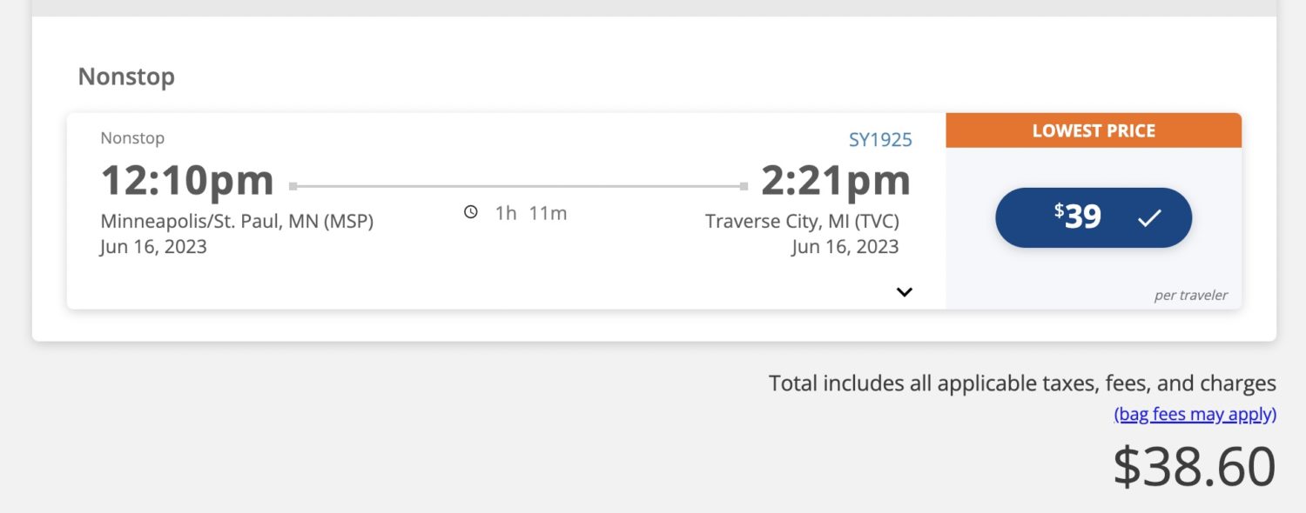Screen dimensions: 1306x513
Task: Click the Traverse City, MI (TVC) destination
Action: [802, 222]
